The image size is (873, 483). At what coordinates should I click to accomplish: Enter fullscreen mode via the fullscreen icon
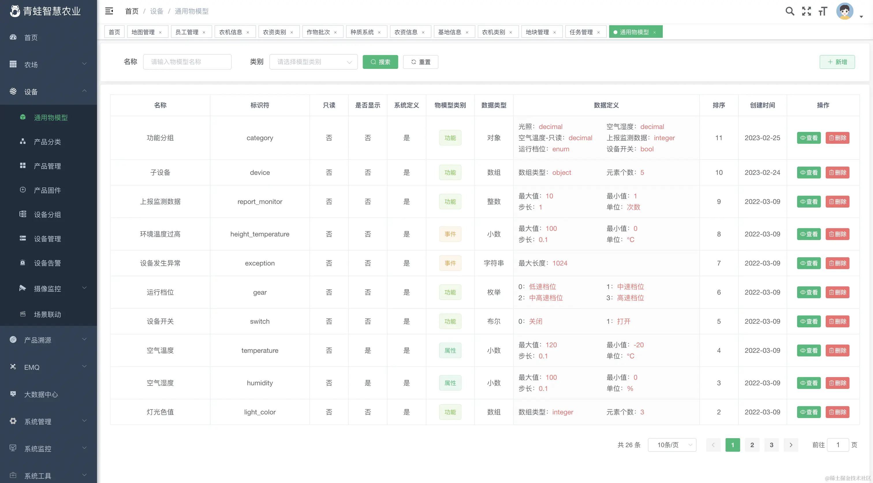[807, 11]
